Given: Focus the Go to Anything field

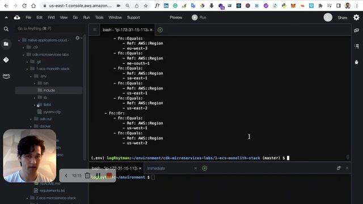Looking at the screenshot, I should tap(49, 29).
